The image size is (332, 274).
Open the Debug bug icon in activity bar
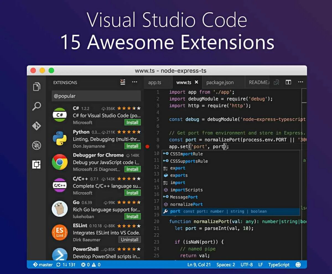pyautogui.click(x=37, y=145)
